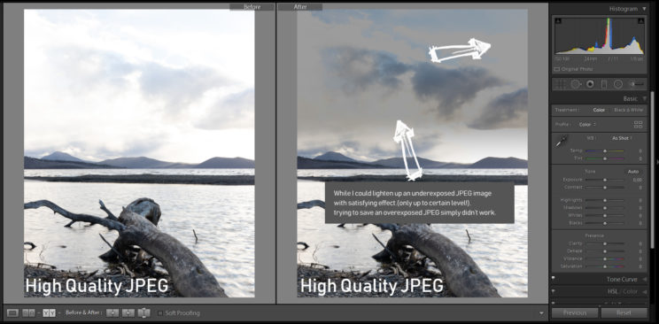Choose Color treatment
This screenshot has height=324, width=659.
599,110
